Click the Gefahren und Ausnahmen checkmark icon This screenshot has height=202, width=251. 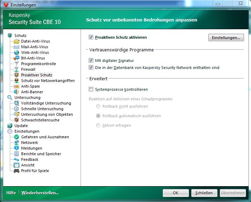pyautogui.click(x=17, y=137)
